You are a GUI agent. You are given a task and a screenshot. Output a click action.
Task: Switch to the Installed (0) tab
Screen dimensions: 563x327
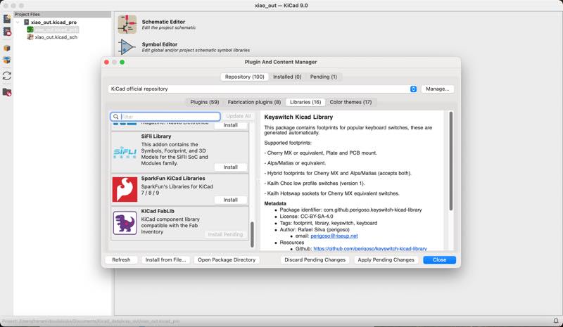287,77
